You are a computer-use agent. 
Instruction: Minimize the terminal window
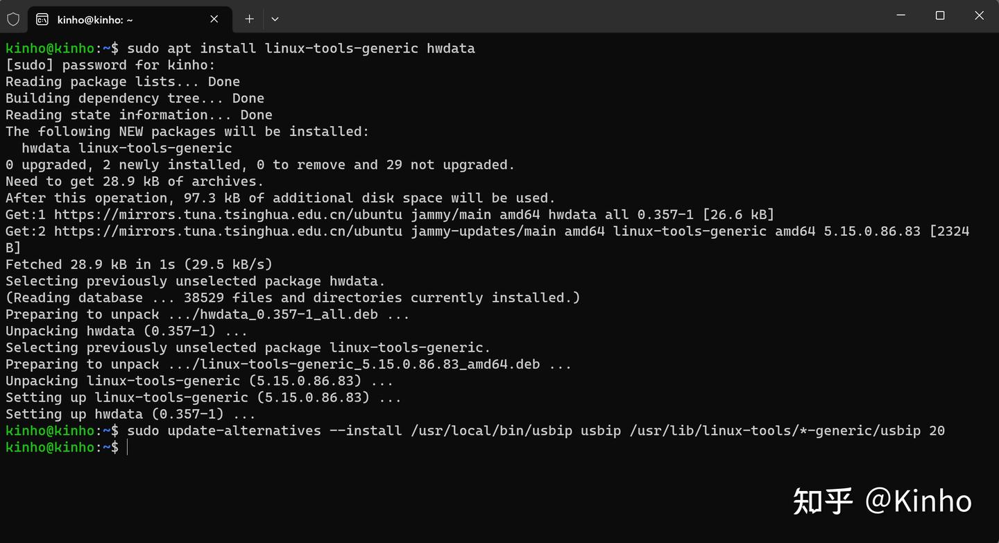[x=900, y=15]
